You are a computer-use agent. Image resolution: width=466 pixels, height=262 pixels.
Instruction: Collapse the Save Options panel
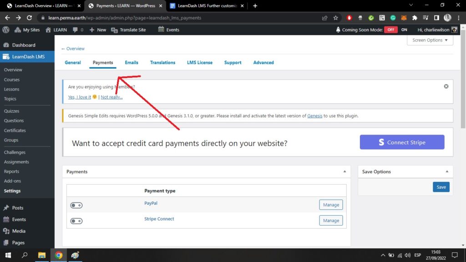coord(447,171)
